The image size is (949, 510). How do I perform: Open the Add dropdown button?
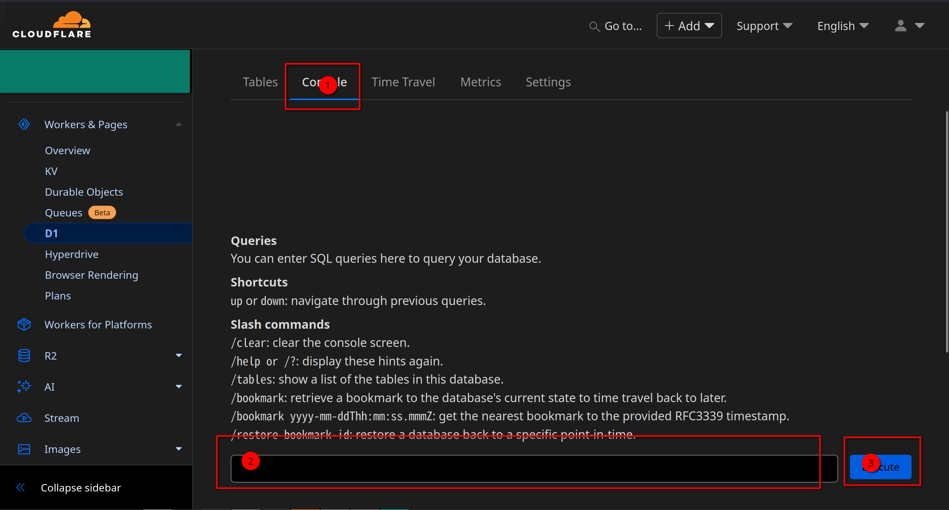point(689,26)
